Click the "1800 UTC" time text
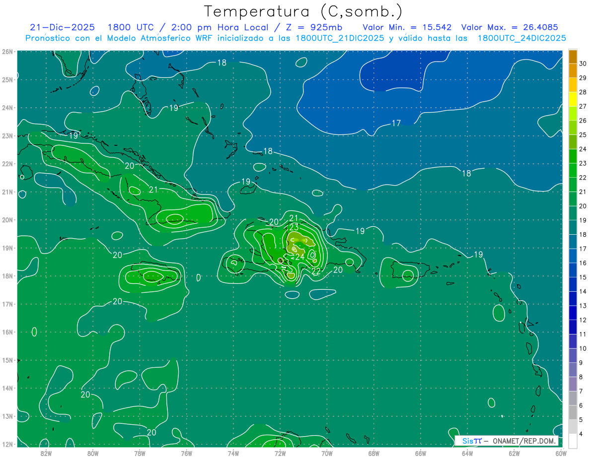 coord(131,27)
